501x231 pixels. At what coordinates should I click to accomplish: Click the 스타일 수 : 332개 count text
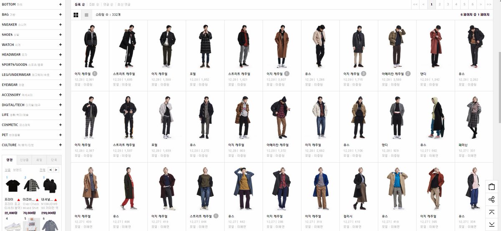(x=108, y=15)
